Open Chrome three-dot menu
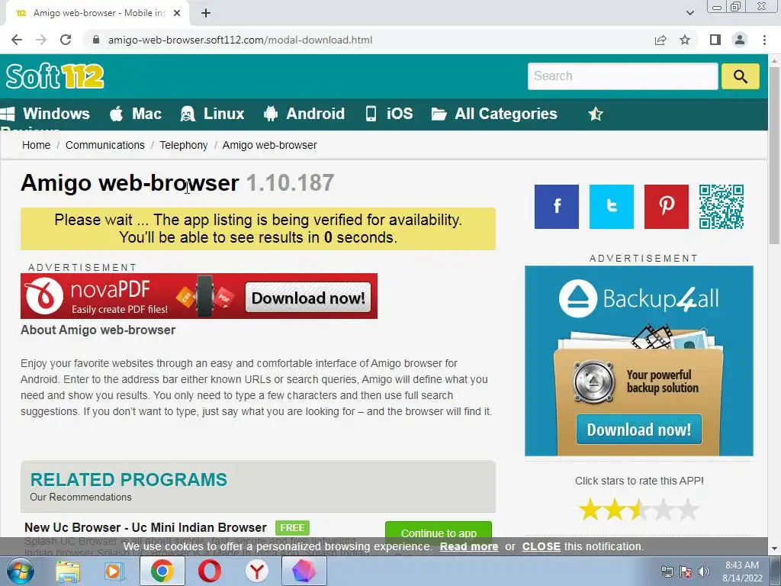 (764, 40)
